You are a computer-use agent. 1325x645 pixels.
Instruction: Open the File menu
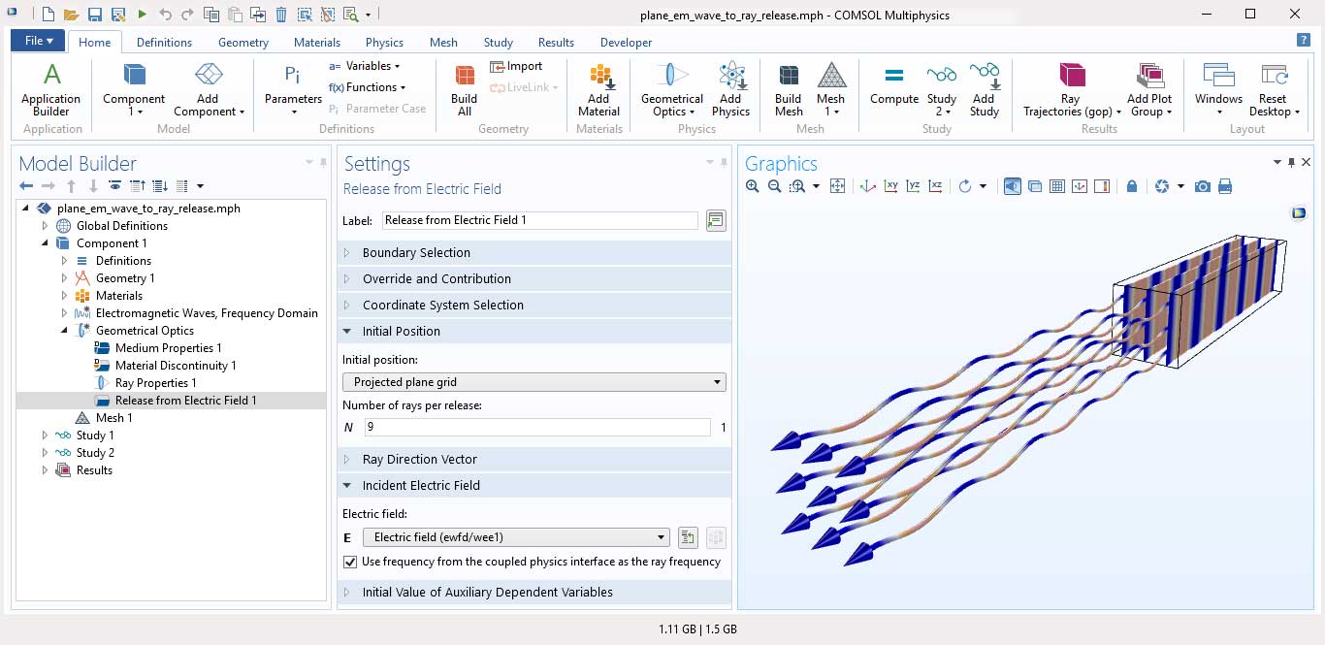(39, 41)
